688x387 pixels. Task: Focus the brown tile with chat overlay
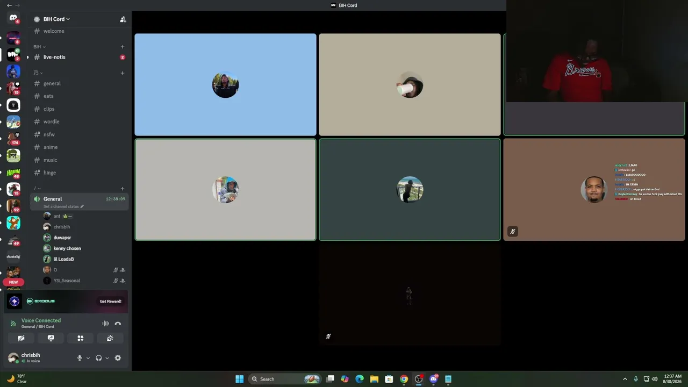coord(594,189)
